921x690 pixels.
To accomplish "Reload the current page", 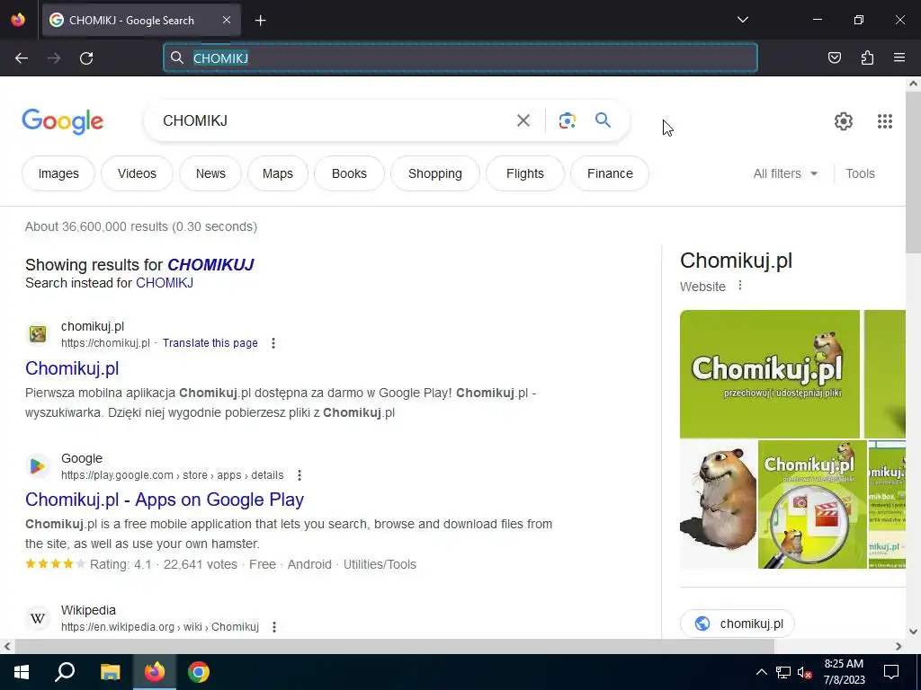I will click(86, 58).
